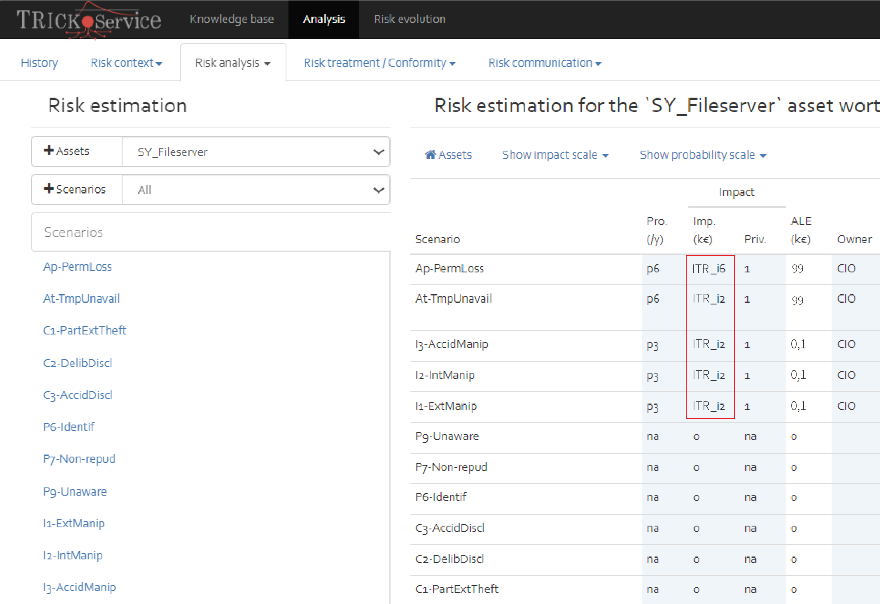Open the SY_Fileserver asset dropdown
The image size is (880, 604).
256,152
